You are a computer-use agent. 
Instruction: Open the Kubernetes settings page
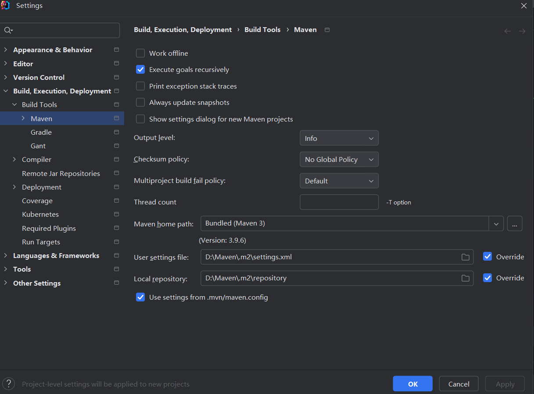tap(40, 214)
